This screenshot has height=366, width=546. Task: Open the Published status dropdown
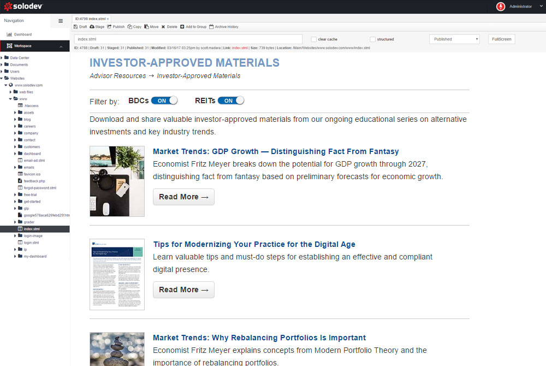click(454, 39)
